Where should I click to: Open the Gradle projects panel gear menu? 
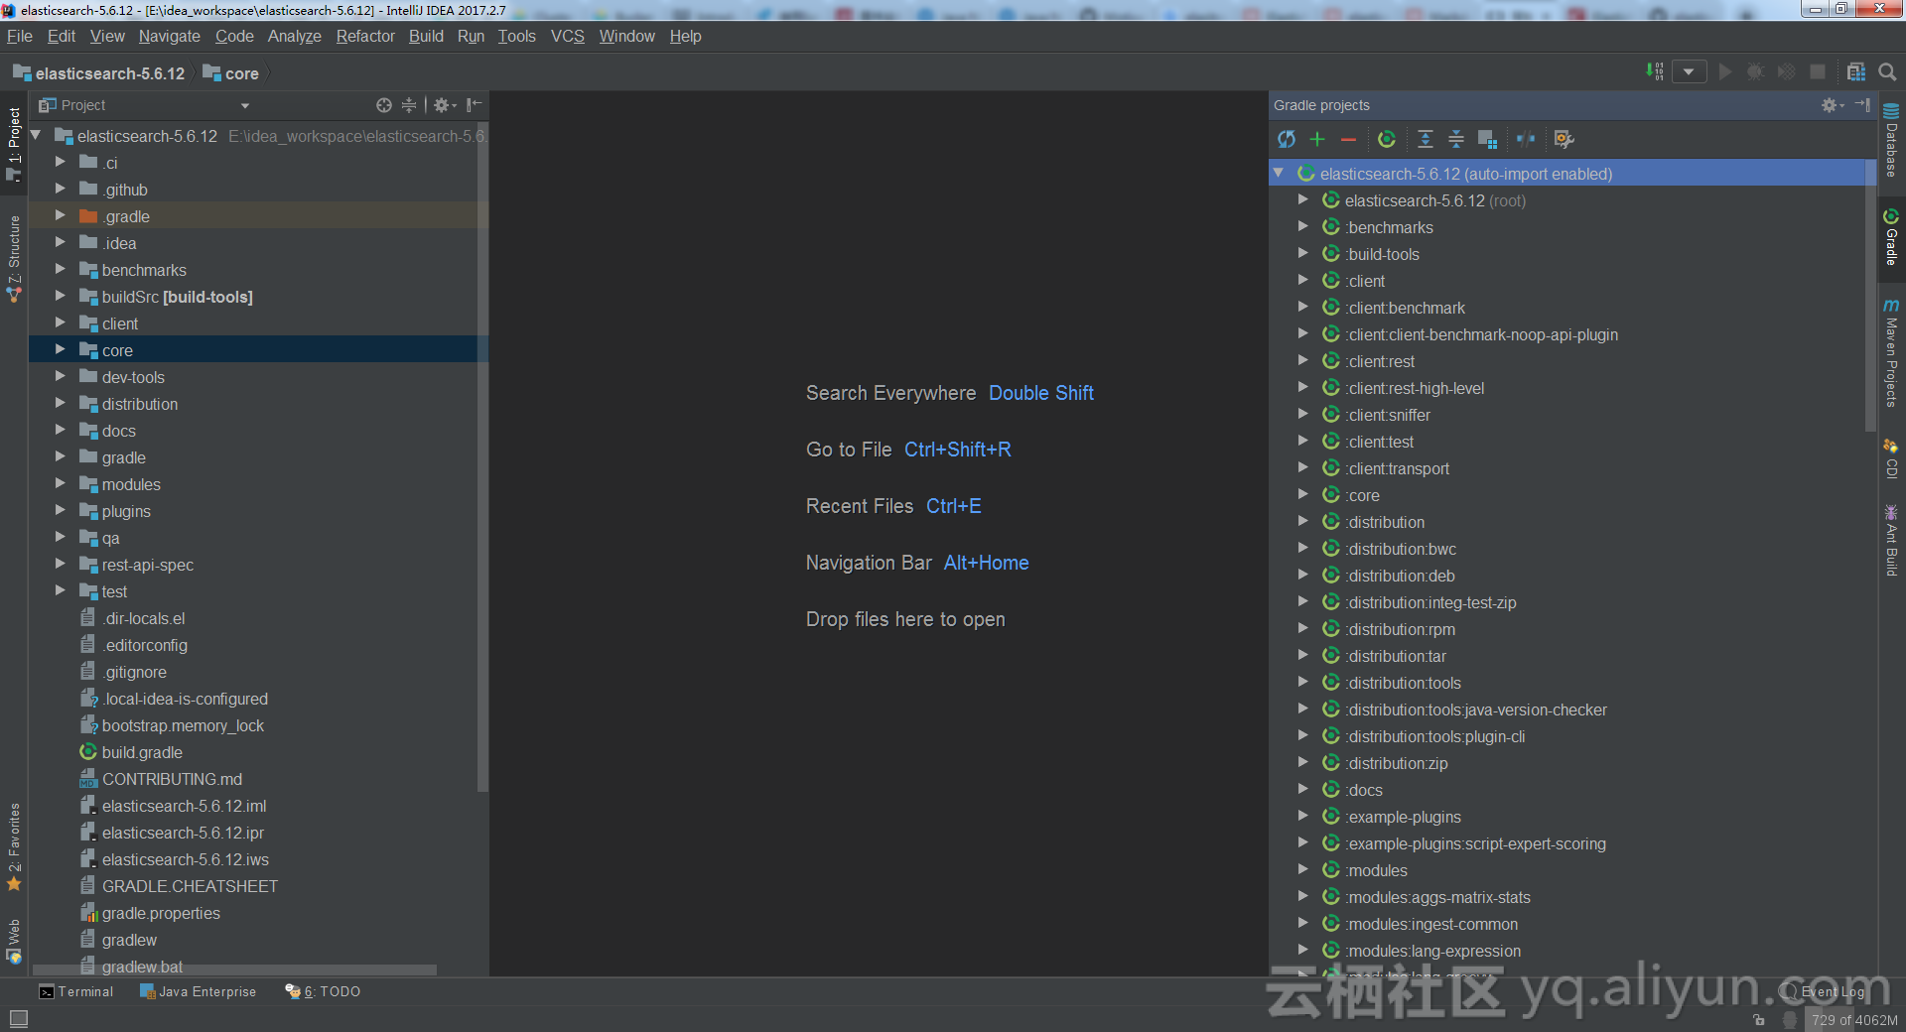pos(1832,105)
